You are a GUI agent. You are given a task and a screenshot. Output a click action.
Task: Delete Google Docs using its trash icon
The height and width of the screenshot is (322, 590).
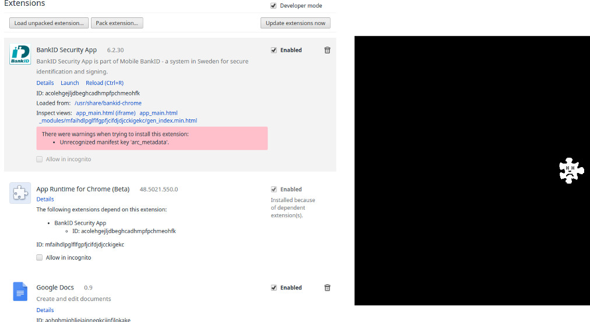(x=328, y=288)
